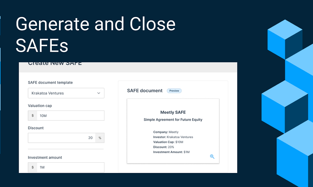Click the blue zoom-in icon inside the document card
This screenshot has width=313, height=187.
pos(212,156)
